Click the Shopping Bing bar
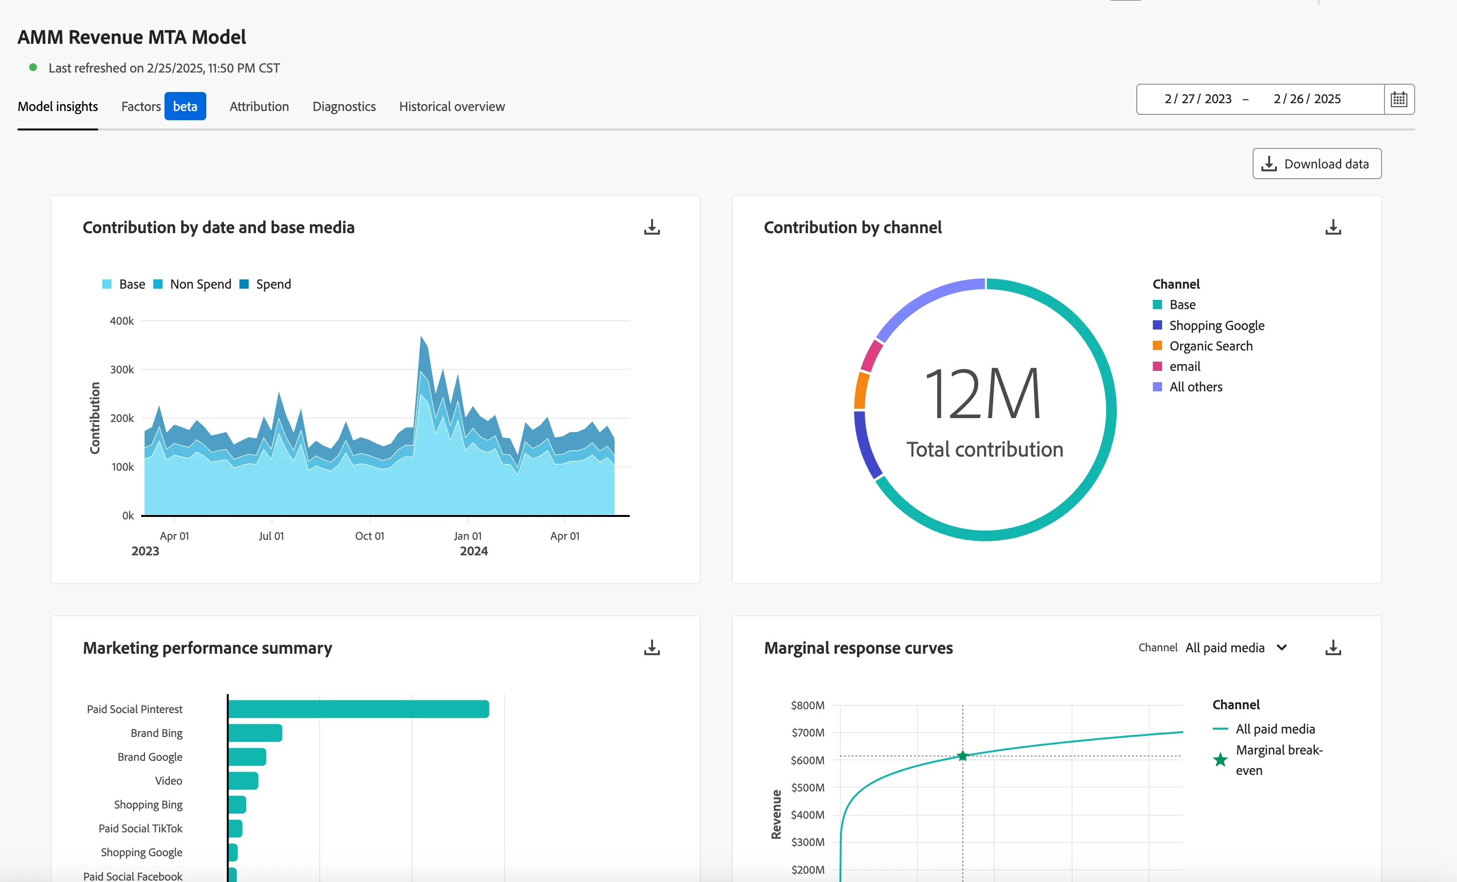The image size is (1457, 882). click(x=237, y=805)
